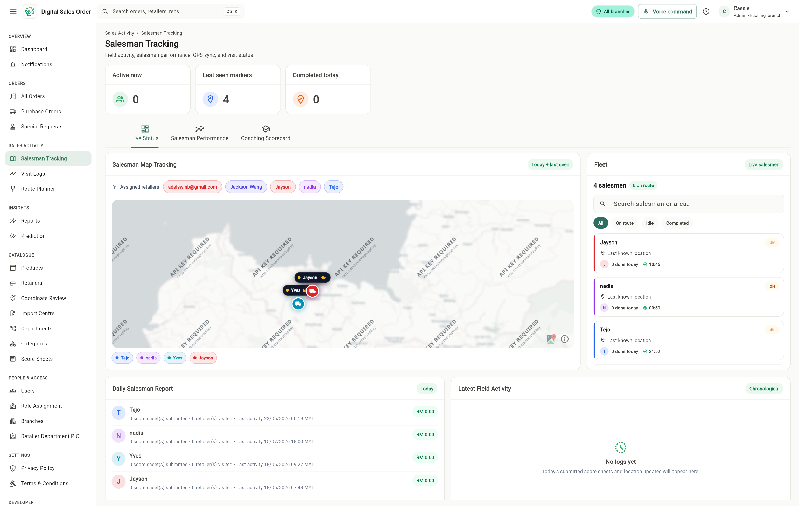This screenshot has height=506, width=799.
Task: Filter fleet by Idle status
Action: point(650,223)
